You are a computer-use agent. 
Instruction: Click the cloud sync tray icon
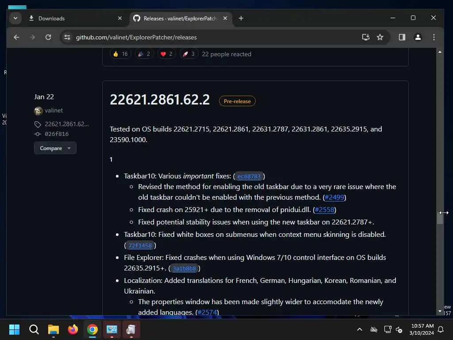pyautogui.click(x=374, y=329)
